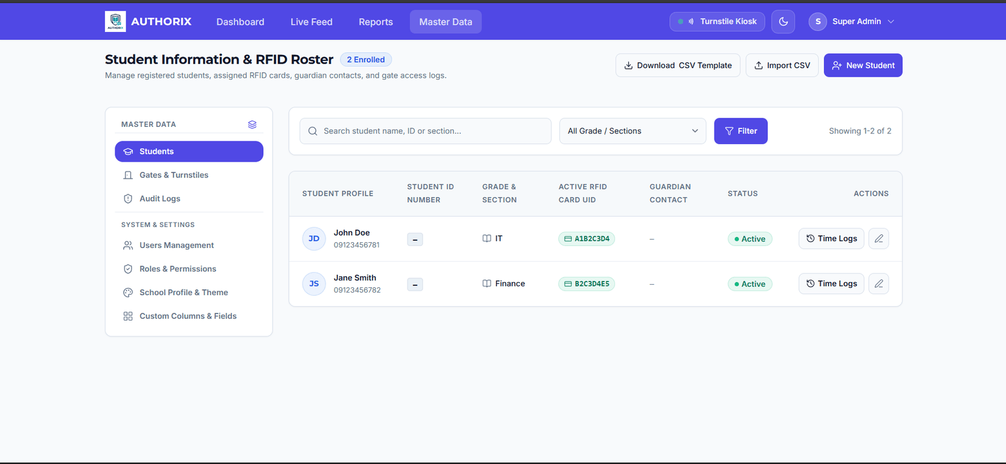Screen dimensions: 1006x464
Task: Open Roles & Permissions
Action: (189, 269)
